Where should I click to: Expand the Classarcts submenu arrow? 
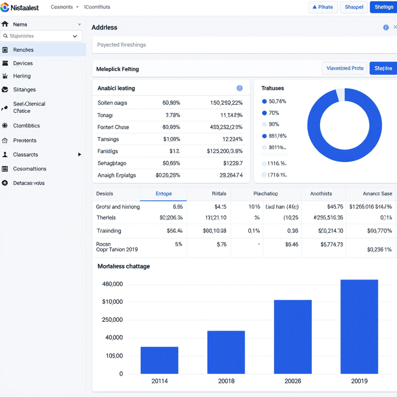pos(80,155)
